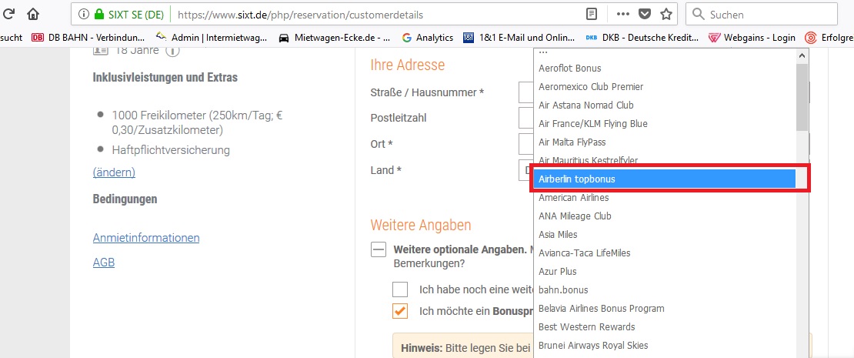The height and width of the screenshot is (358, 854).
Task: Pick bahn.bonus entry
Action: pyautogui.click(x=664, y=290)
